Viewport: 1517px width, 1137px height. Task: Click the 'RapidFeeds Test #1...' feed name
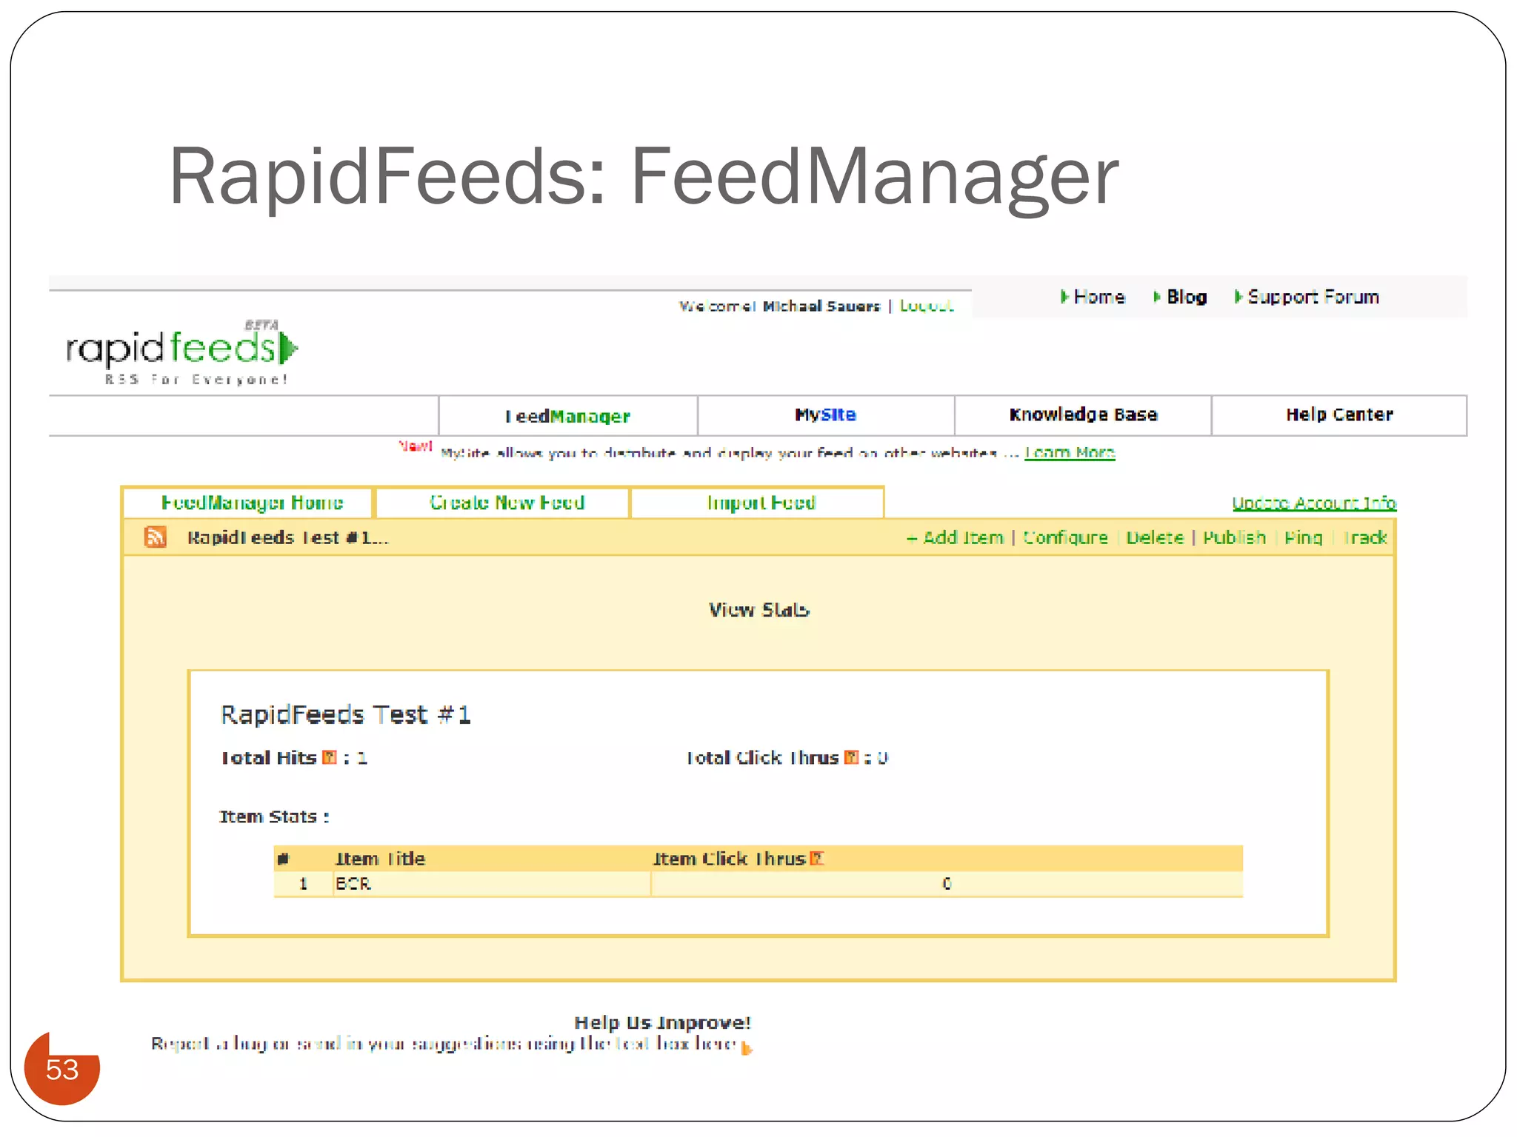(287, 538)
